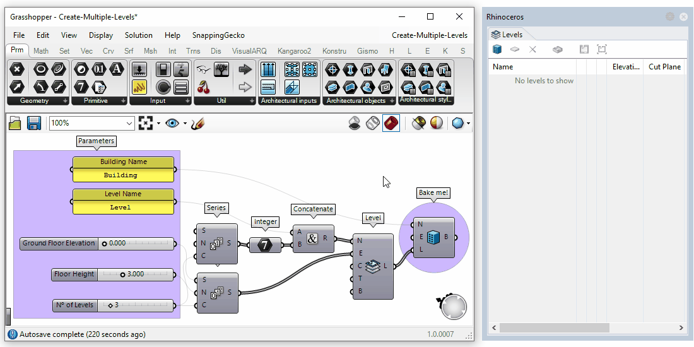The width and height of the screenshot is (694, 347).
Task: Expand the Input panel components
Action: point(187,101)
